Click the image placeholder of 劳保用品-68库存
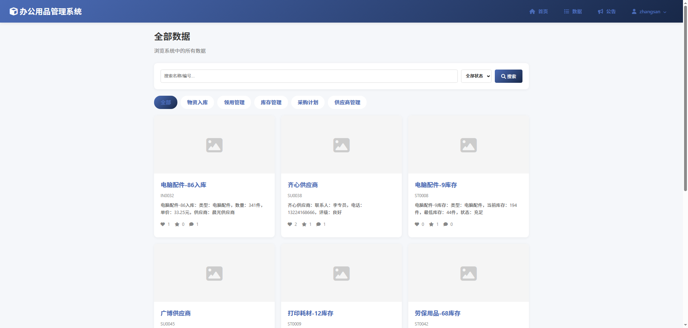This screenshot has height=328, width=688. [x=469, y=274]
